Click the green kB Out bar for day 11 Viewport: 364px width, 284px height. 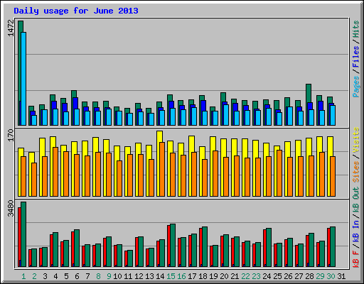pyautogui.click(x=129, y=258)
